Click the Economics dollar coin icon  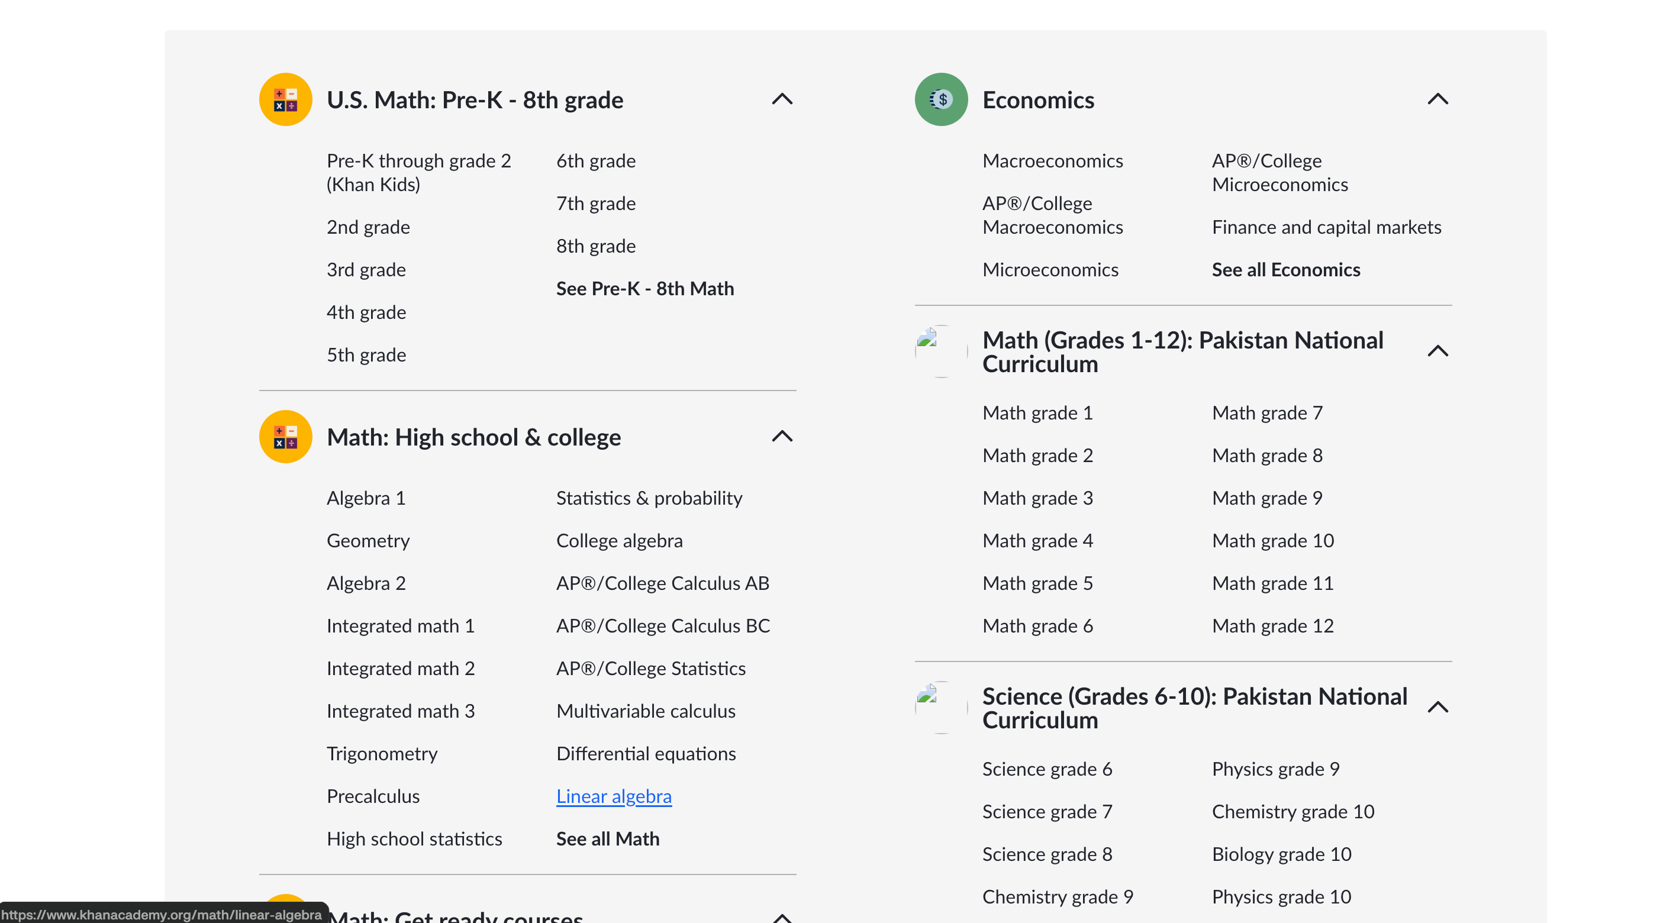click(941, 99)
